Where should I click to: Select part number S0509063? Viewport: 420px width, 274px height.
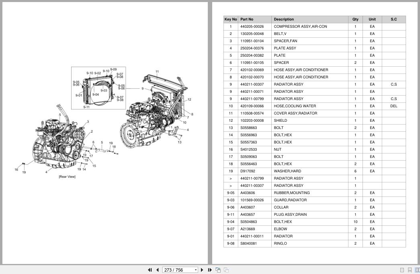click(x=248, y=157)
